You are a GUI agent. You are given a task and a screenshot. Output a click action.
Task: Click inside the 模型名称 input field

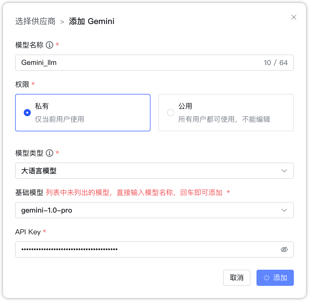pyautogui.click(x=101, y=63)
